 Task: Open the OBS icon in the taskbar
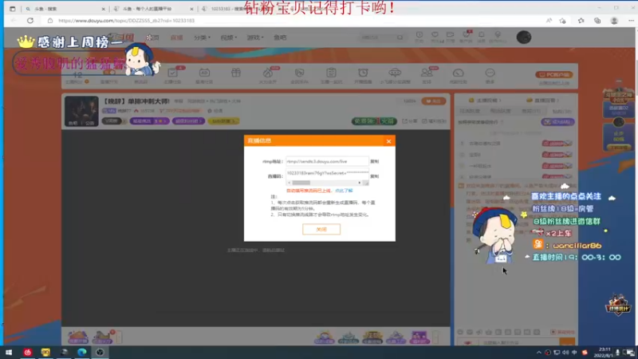100,352
